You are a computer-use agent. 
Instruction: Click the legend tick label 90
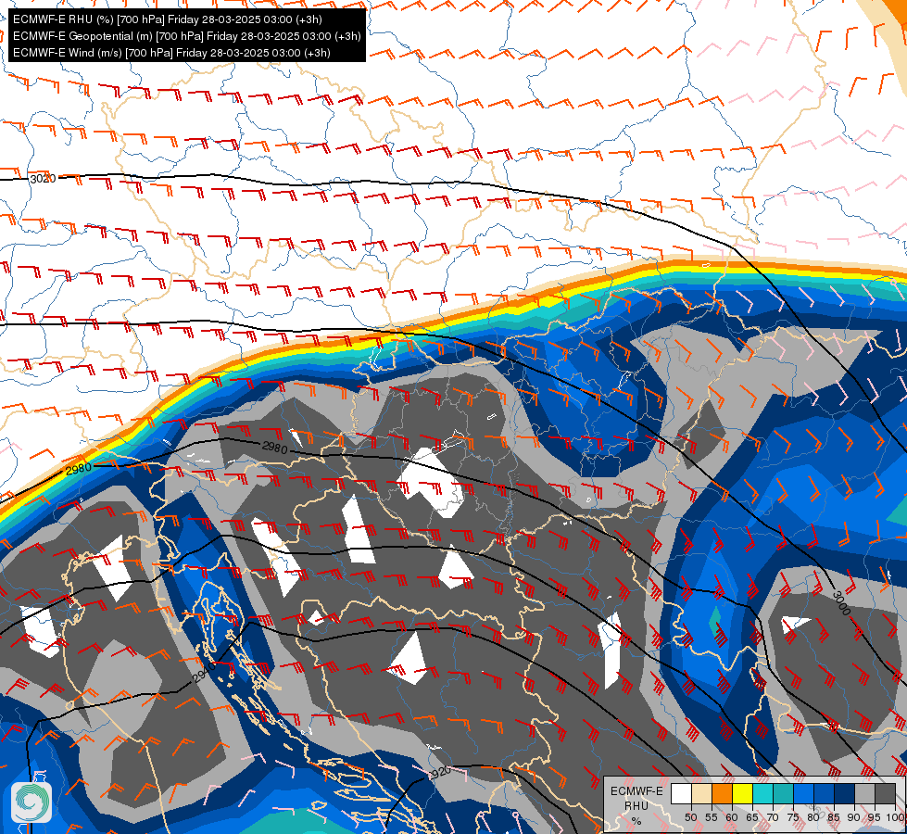tap(854, 817)
